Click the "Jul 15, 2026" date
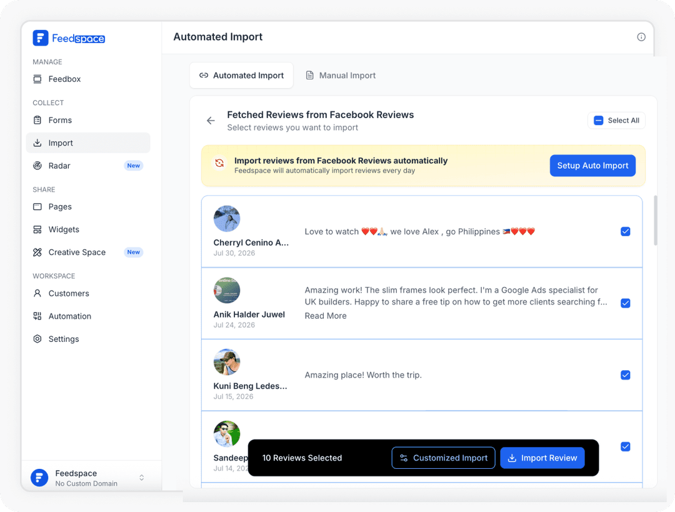This screenshot has width=675, height=512. pyautogui.click(x=233, y=396)
